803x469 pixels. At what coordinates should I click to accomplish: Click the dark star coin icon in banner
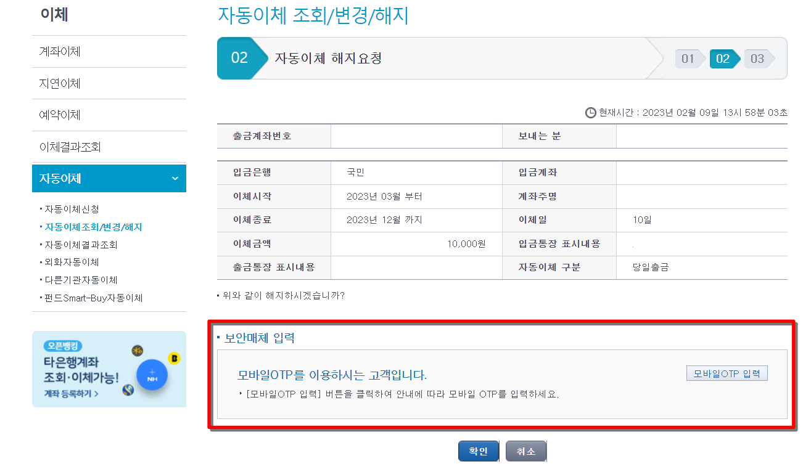137,351
